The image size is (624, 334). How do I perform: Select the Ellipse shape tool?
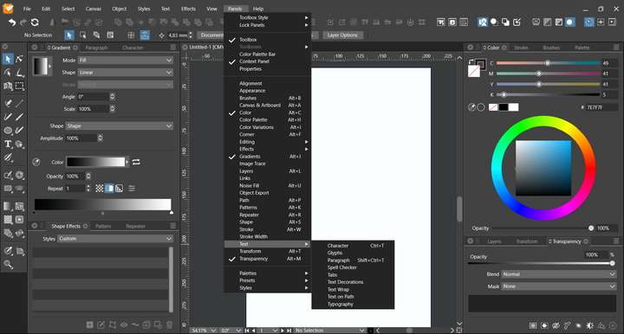coord(8,131)
